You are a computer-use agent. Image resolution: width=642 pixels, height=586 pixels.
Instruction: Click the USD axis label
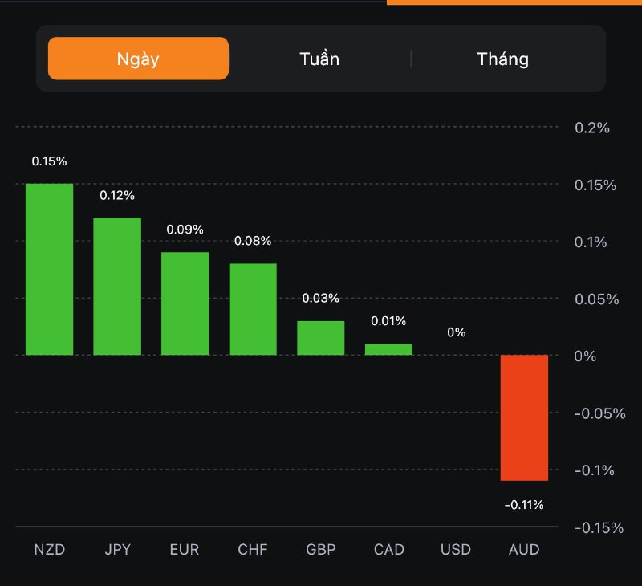[456, 550]
